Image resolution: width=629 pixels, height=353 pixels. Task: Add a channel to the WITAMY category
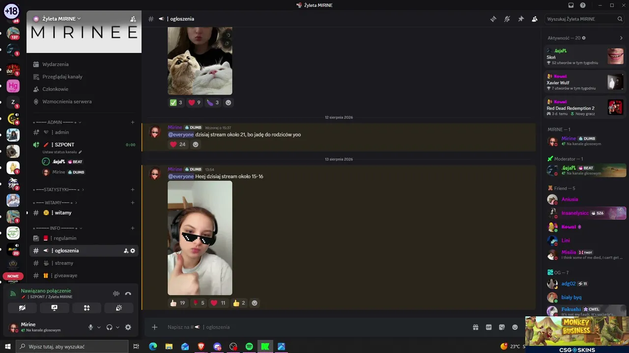[x=133, y=202]
